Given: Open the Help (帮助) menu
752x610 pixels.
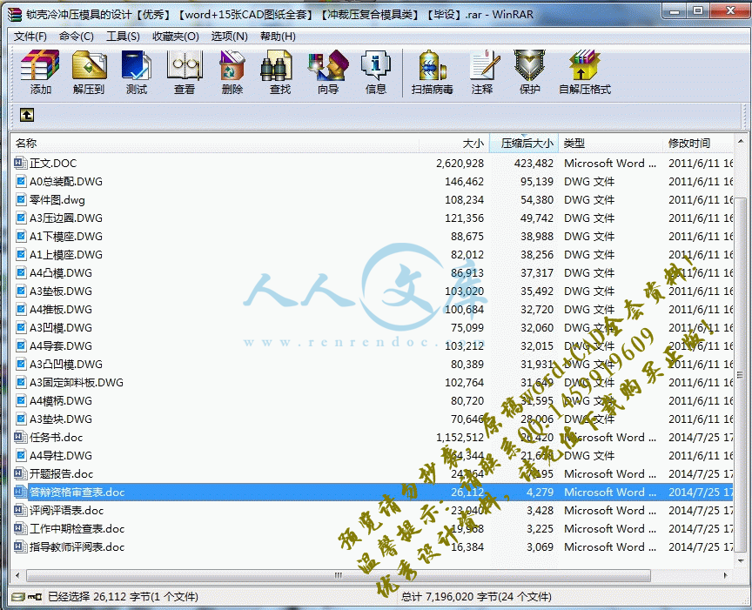Looking at the screenshot, I should point(278,37).
